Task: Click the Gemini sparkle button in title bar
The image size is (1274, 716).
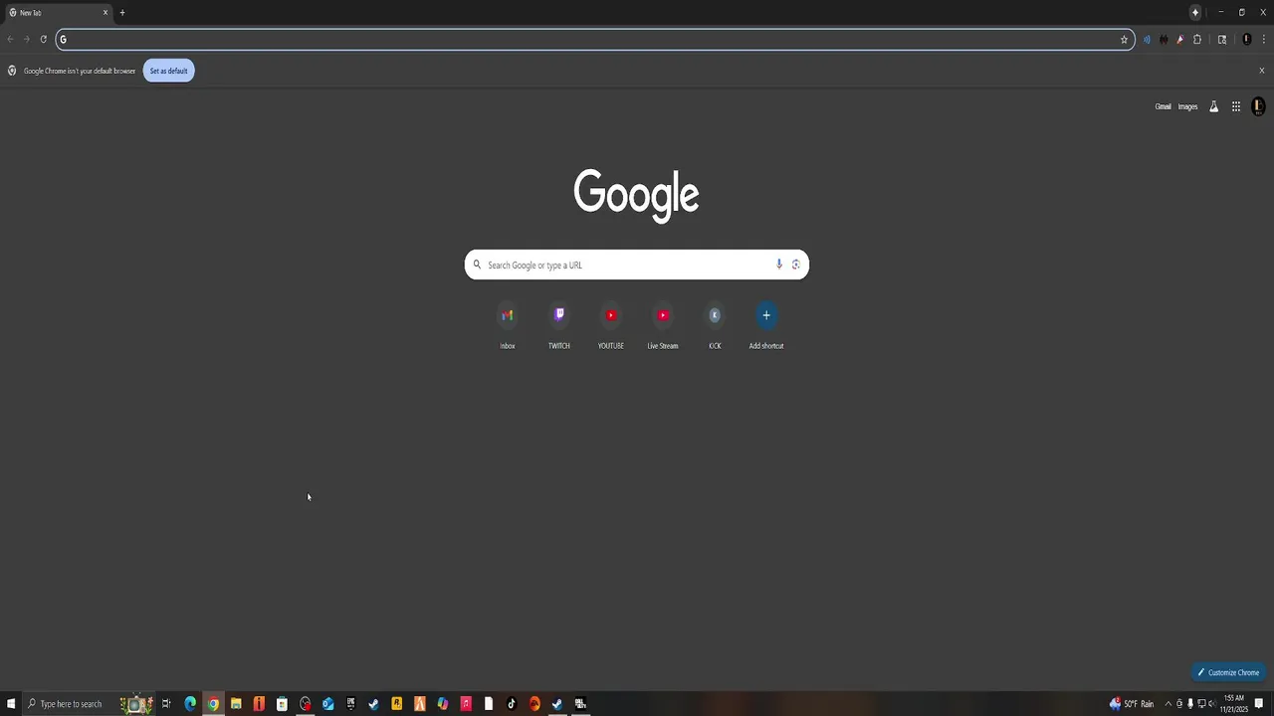Action: (1195, 13)
